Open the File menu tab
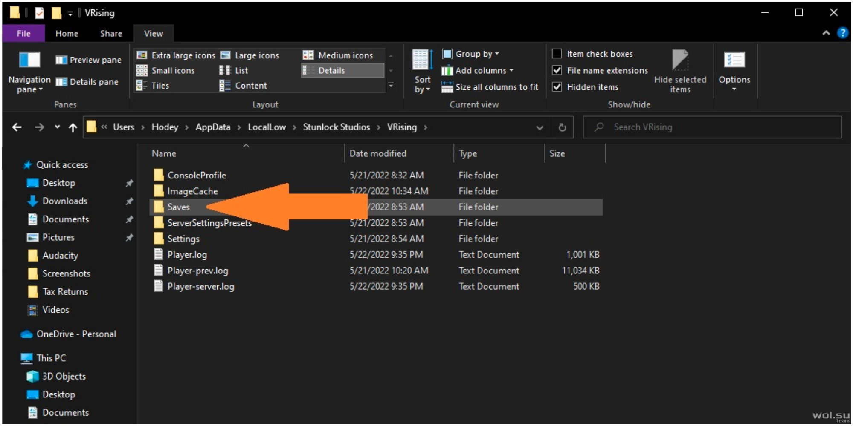 (x=23, y=33)
